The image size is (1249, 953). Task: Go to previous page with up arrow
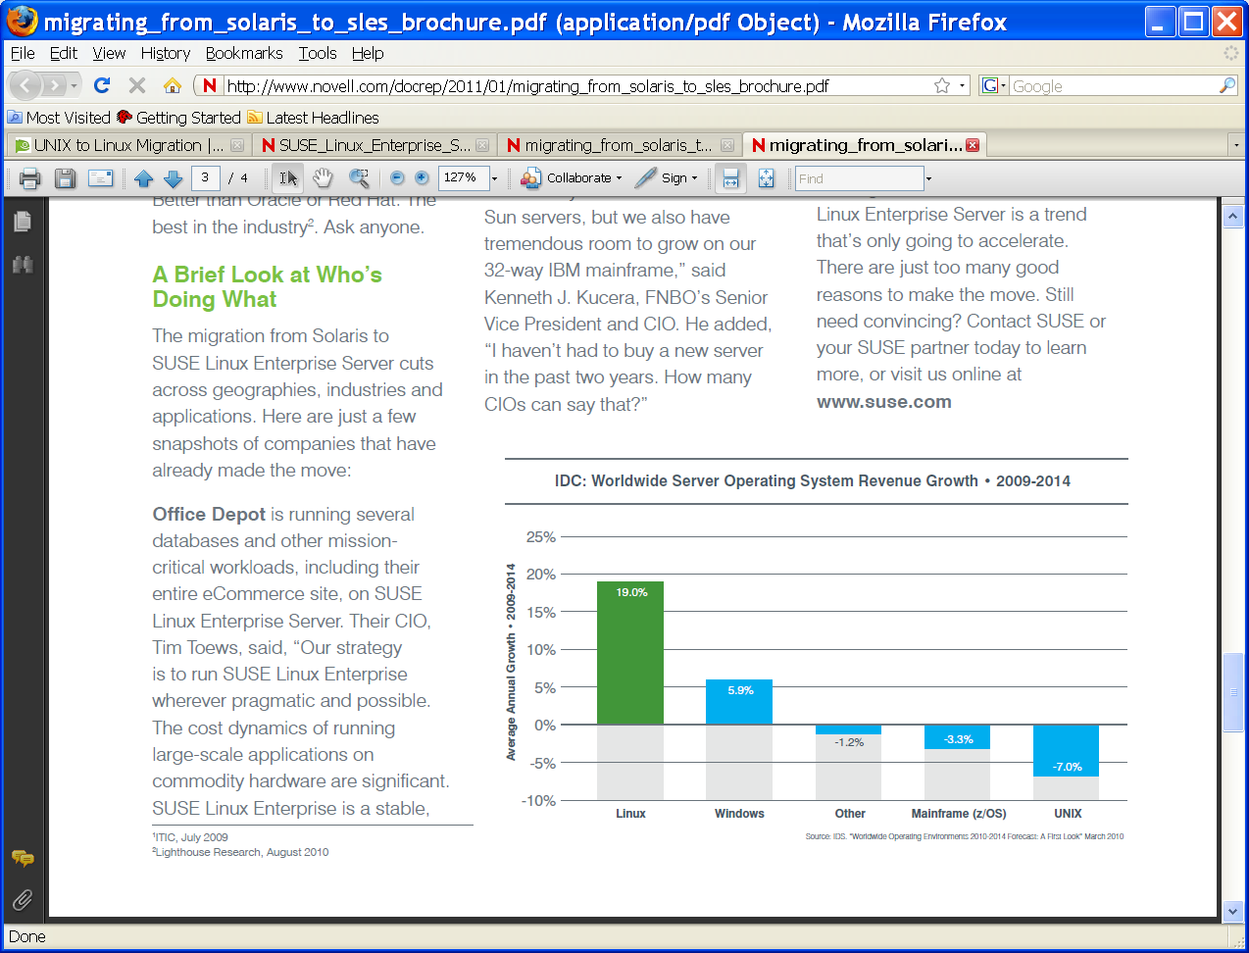tap(144, 178)
